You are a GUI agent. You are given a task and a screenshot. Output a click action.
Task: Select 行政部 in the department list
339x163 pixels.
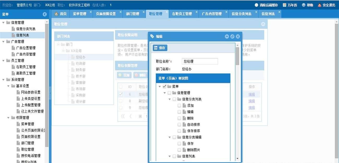(81, 63)
